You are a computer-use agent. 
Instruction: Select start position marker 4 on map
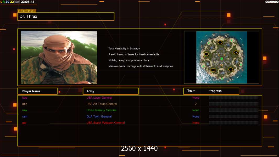pos(236,52)
